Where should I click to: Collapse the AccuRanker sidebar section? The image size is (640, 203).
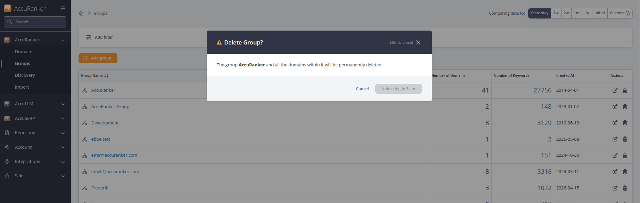pyautogui.click(x=63, y=40)
